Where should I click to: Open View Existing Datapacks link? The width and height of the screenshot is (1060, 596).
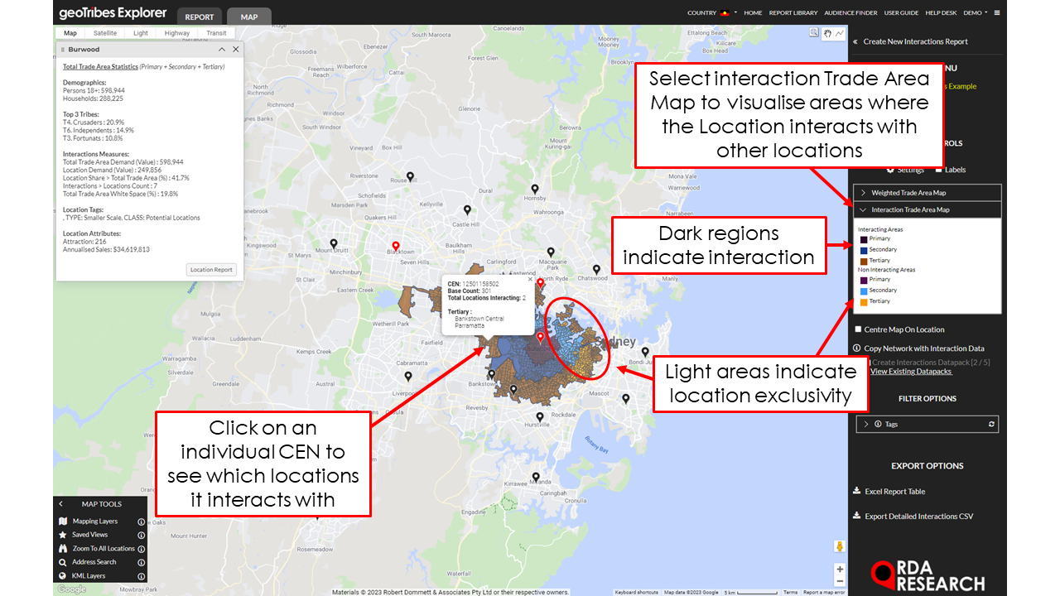(x=911, y=372)
